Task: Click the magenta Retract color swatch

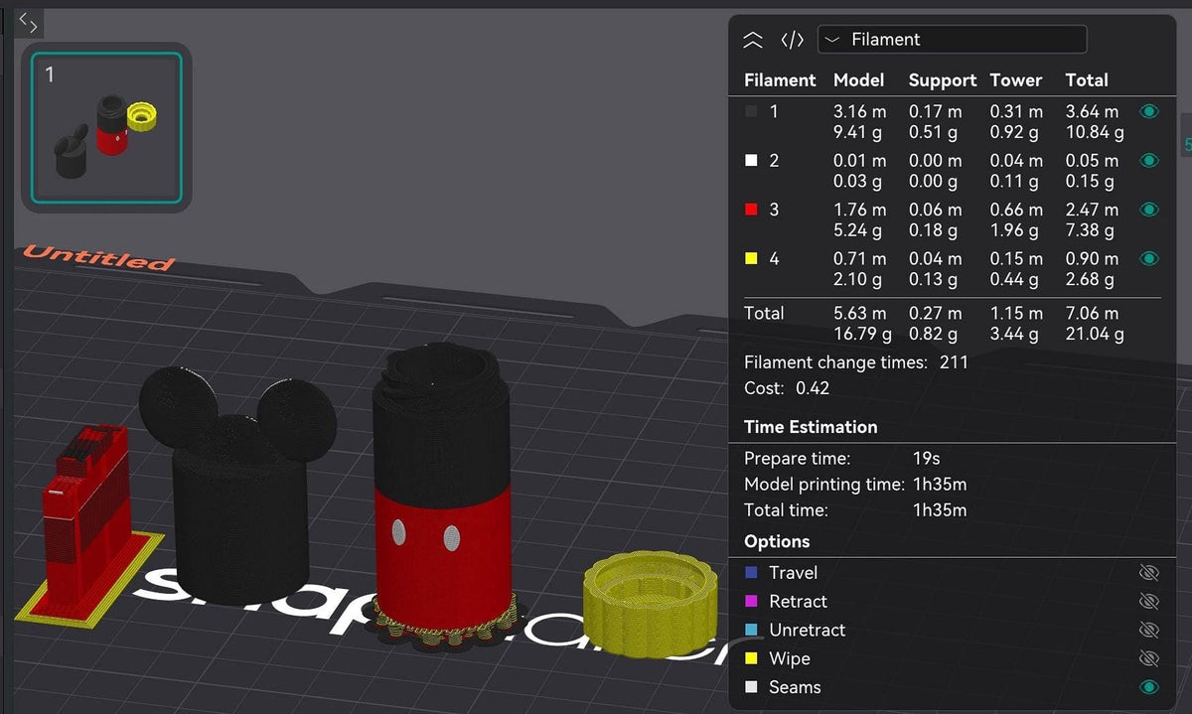Action: click(x=751, y=602)
